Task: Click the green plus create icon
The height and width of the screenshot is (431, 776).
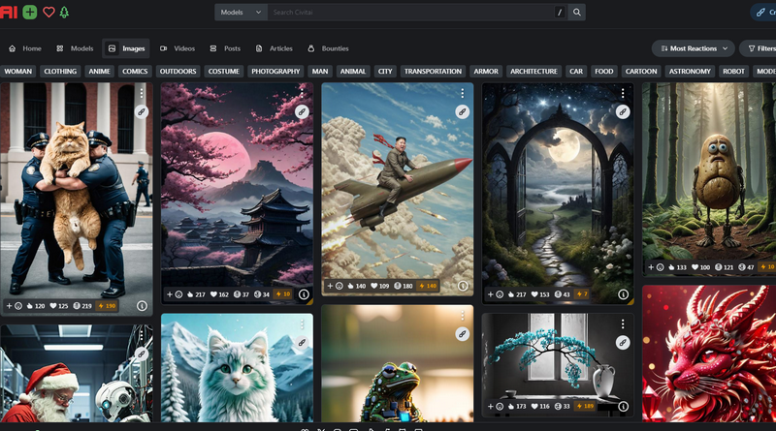Action: [30, 12]
